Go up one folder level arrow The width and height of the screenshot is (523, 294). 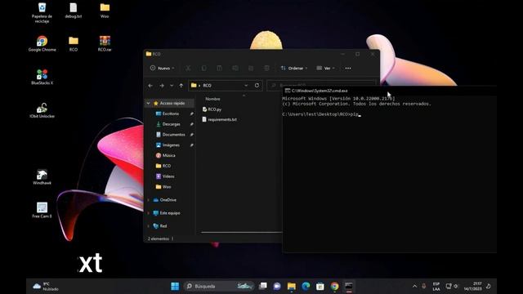(181, 86)
